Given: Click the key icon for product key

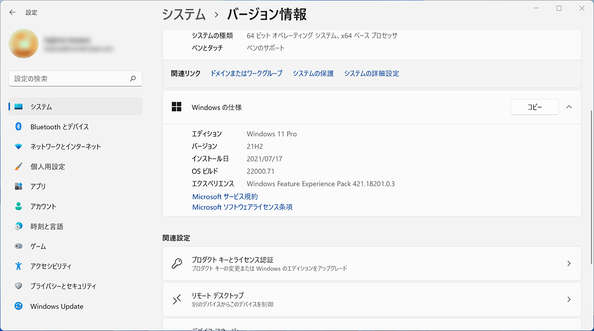Looking at the screenshot, I should pyautogui.click(x=177, y=264).
